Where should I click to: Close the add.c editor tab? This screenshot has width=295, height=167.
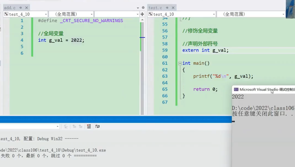[x=26, y=8]
